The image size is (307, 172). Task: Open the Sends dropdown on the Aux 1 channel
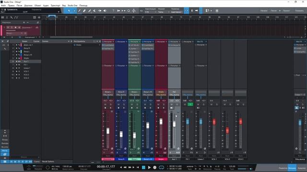179,66
